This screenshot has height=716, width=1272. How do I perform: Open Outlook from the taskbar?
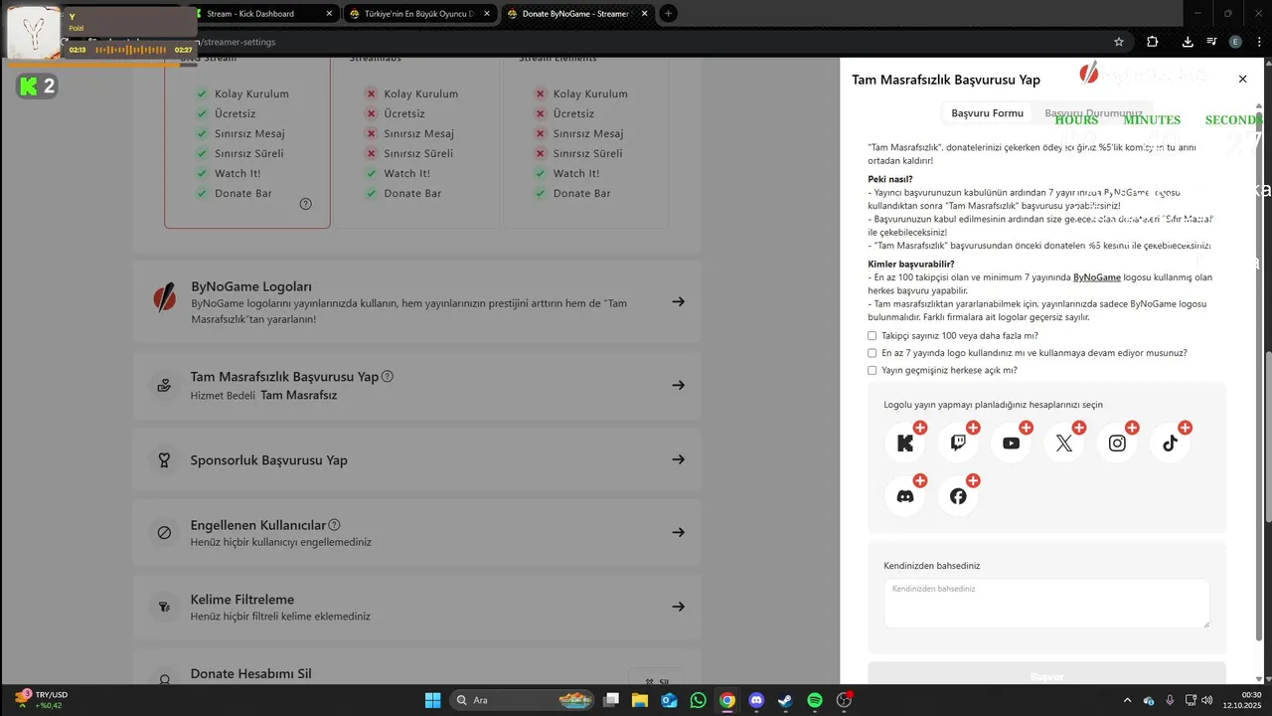tap(669, 700)
